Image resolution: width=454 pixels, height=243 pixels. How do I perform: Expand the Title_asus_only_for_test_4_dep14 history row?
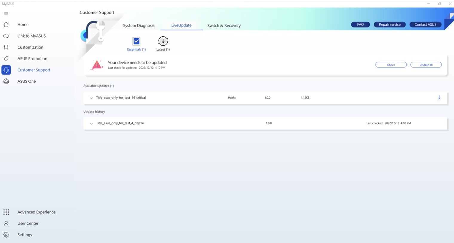[x=91, y=123]
